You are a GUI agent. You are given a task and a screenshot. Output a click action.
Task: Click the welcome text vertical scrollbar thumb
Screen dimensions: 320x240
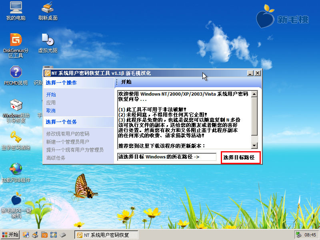[254, 116]
